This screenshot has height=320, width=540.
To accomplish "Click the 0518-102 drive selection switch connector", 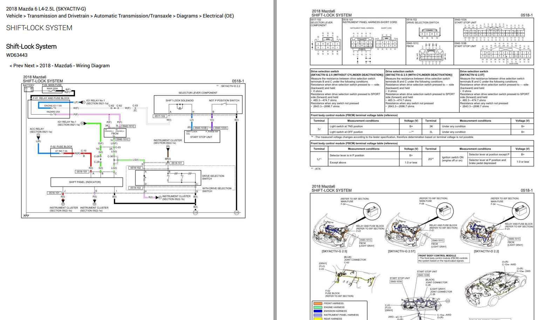I will pos(429,33).
